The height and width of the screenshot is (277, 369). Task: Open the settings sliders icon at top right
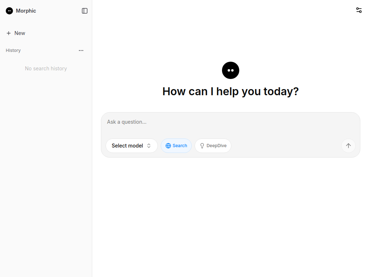point(359,10)
